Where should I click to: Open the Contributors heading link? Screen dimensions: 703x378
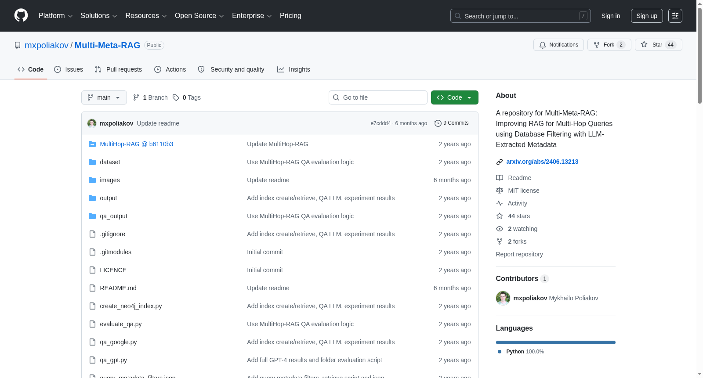click(x=522, y=278)
